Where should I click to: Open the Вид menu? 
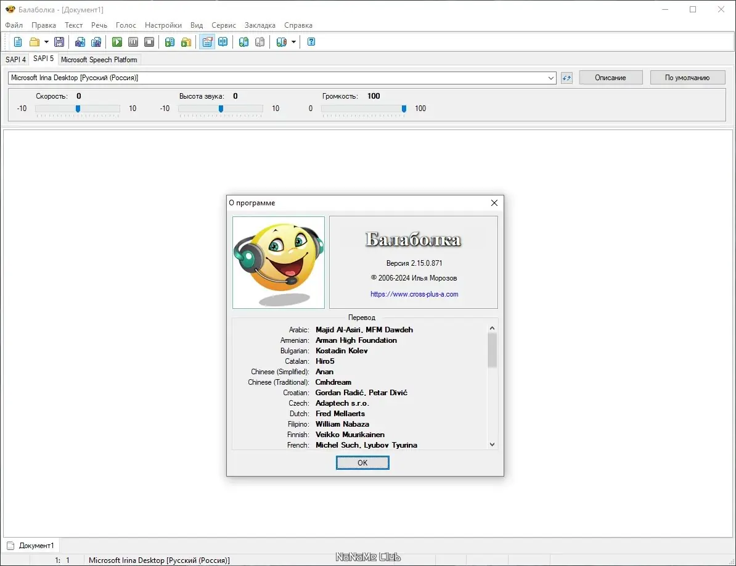(x=197, y=25)
